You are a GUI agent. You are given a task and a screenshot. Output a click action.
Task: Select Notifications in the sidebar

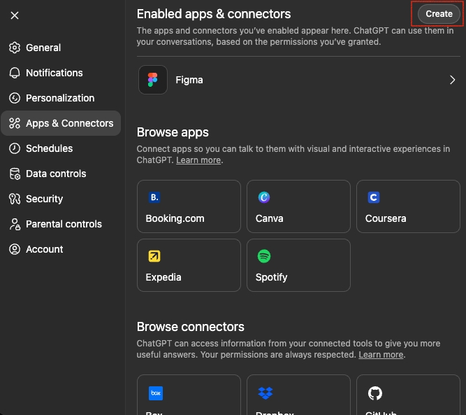(x=54, y=73)
